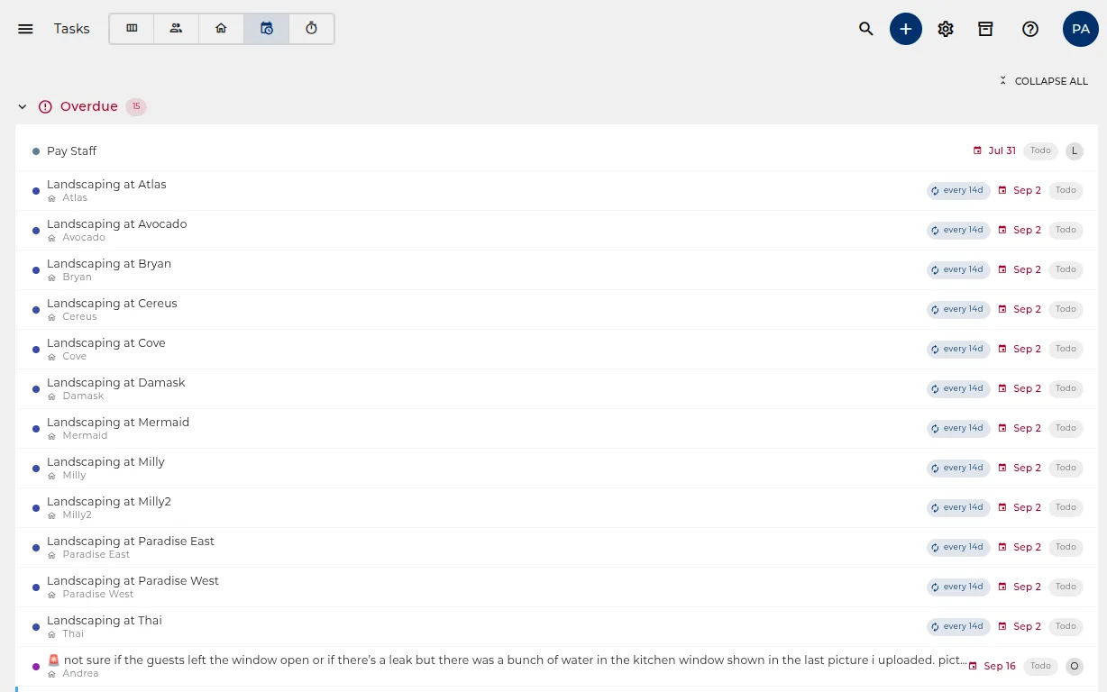Click every 14d badge on Atlas row
This screenshot has height=692, width=1107.
(958, 190)
